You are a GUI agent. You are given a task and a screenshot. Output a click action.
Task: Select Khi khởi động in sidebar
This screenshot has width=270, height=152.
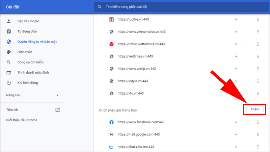pos(28,83)
